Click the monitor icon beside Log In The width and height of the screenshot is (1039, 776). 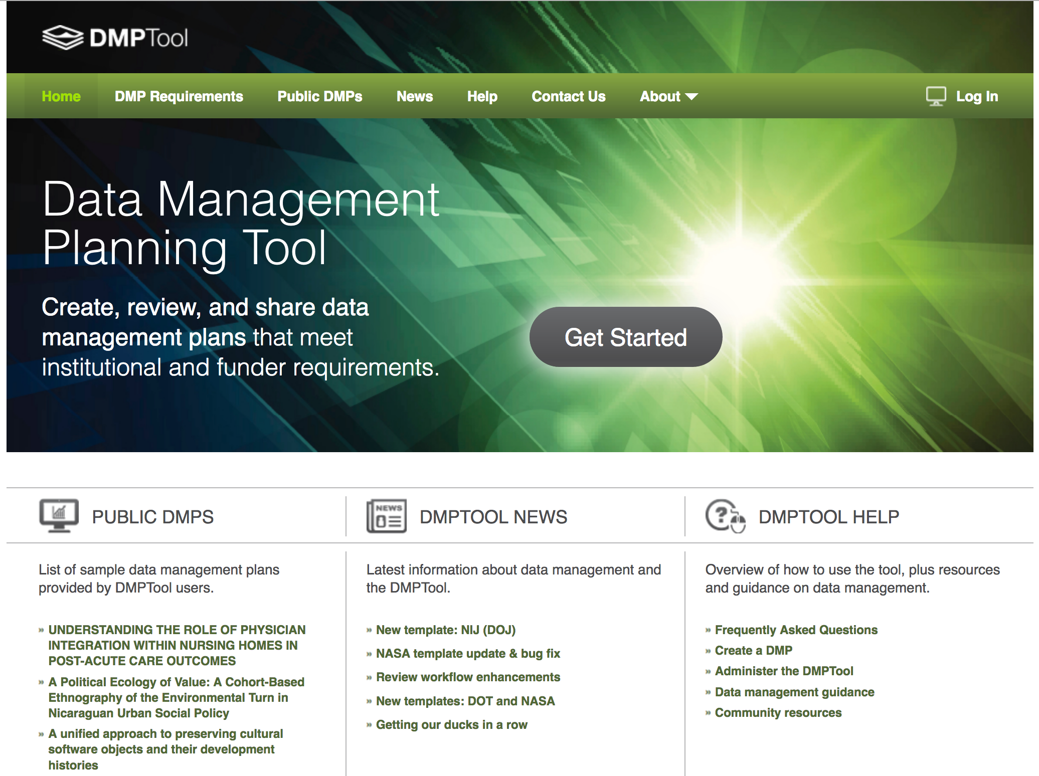coord(936,95)
